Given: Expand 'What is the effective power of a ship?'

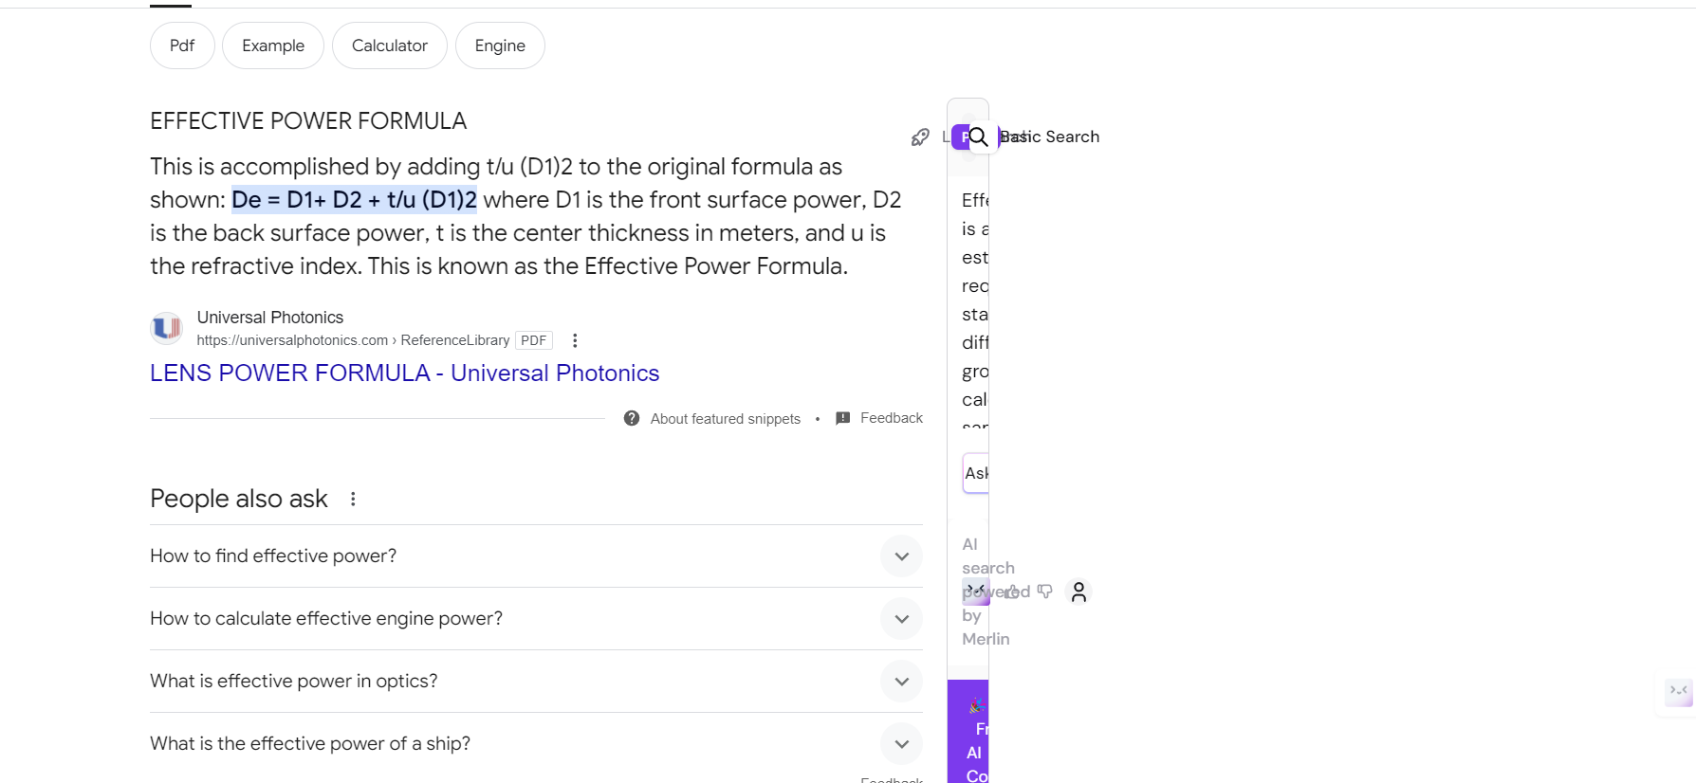Looking at the screenshot, I should tap(536, 743).
